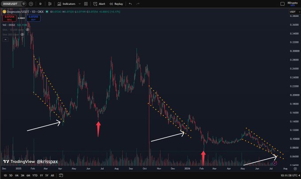Select the 5Y time range
This screenshot has width=301, height=179.
point(47,175)
